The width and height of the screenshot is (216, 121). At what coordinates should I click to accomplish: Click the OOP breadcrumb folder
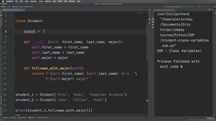point(9,7)
